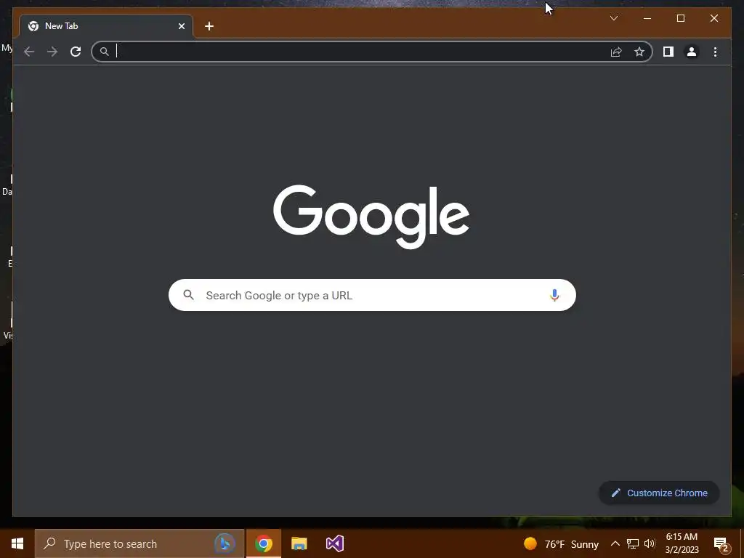744x558 pixels.
Task: Open Bing chat icon in taskbar search
Action: (x=225, y=543)
